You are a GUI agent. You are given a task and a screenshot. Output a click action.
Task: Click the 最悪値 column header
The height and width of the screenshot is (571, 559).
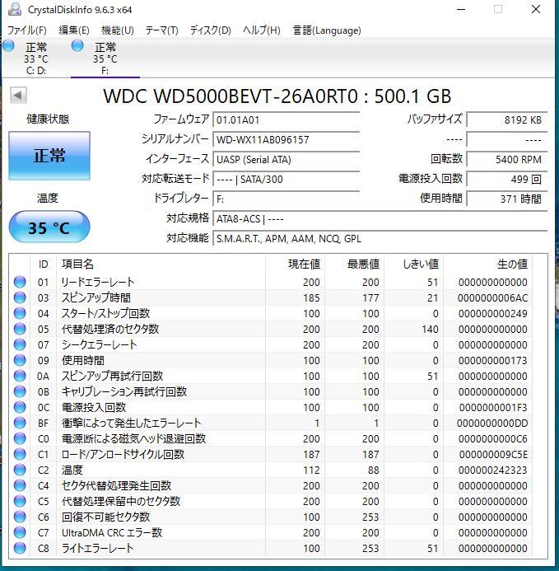(x=355, y=264)
